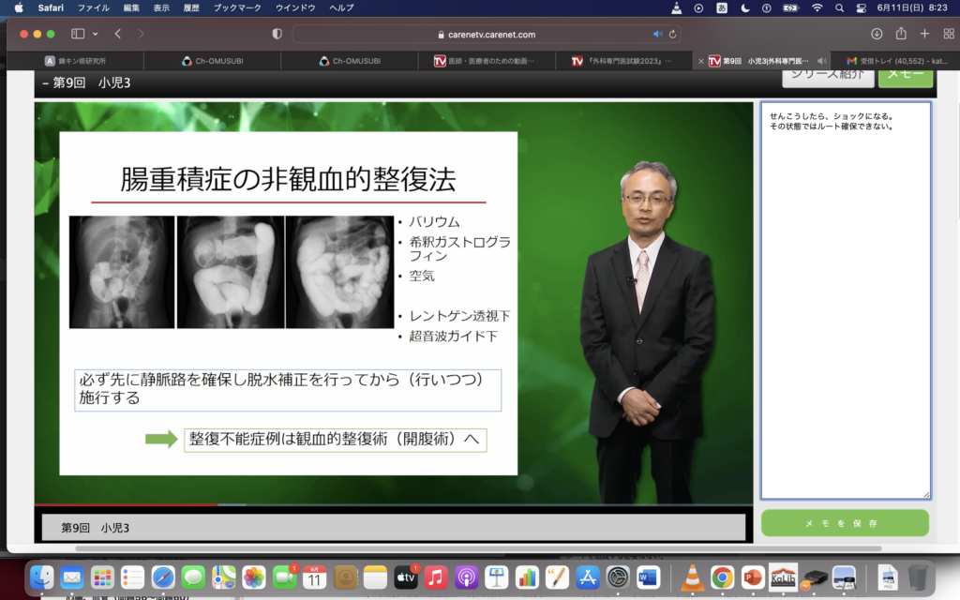Screen dimensions: 960x600
Task: Switch to the 外科専門医試験2023 tab
Action: pyautogui.click(x=622, y=61)
